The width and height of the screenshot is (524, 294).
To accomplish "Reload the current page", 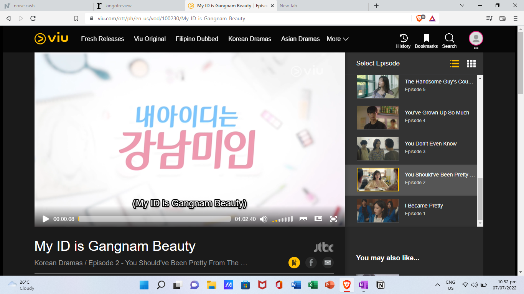I will click(33, 18).
